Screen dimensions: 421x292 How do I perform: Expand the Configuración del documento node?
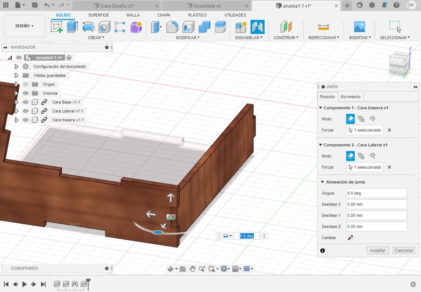[17, 66]
